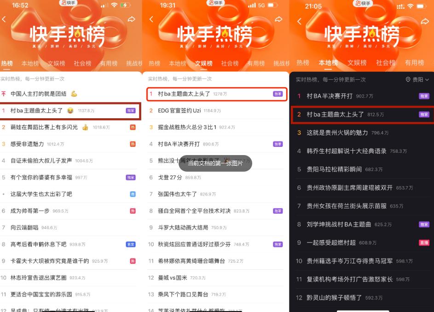Click the 首发 badge on 高考后看申鹤休息下吧
The width and height of the screenshot is (434, 312).
pyautogui.click(x=131, y=244)
